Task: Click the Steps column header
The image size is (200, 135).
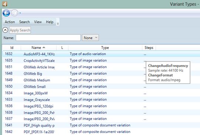Action: [x=149, y=48]
